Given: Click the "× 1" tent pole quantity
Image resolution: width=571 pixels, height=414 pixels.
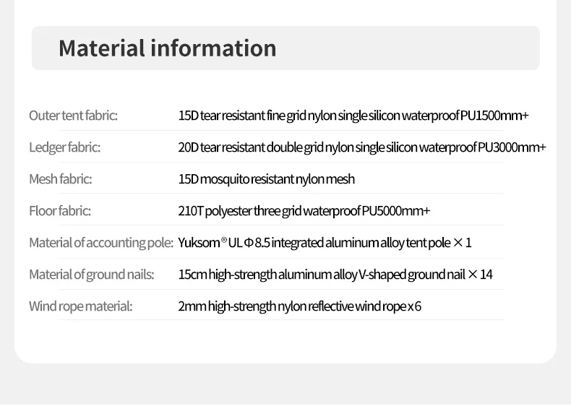Looking at the screenshot, I should [x=463, y=243].
